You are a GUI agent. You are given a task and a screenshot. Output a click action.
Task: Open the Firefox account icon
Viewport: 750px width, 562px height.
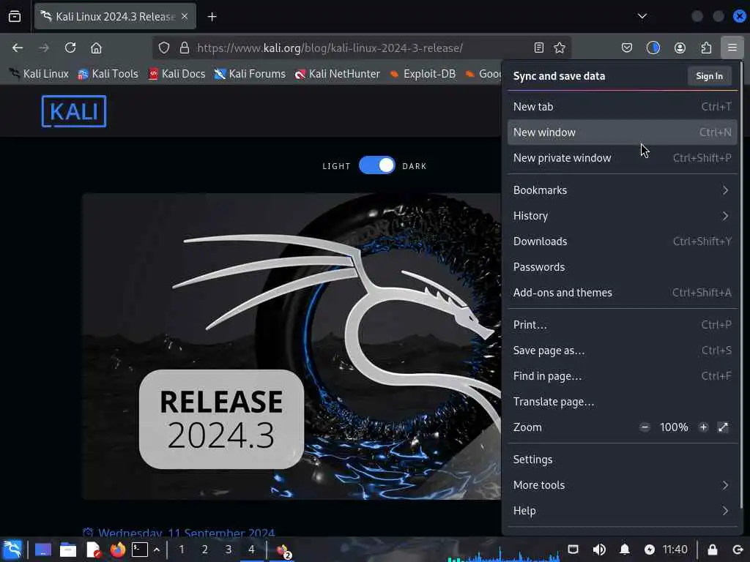click(x=680, y=48)
